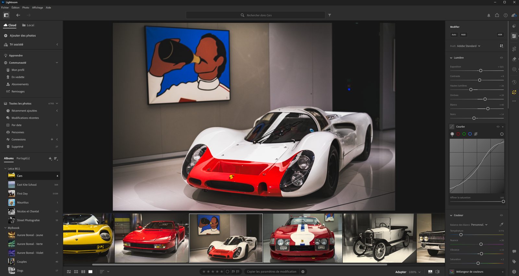Viewport: 519px width, 276px height.
Task: Select the red curve channel
Action: click(458, 134)
